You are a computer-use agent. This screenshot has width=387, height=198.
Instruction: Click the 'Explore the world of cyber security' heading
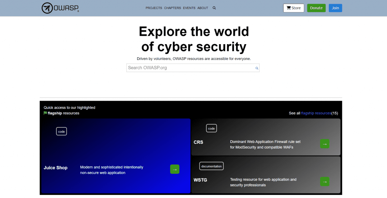(x=194, y=39)
